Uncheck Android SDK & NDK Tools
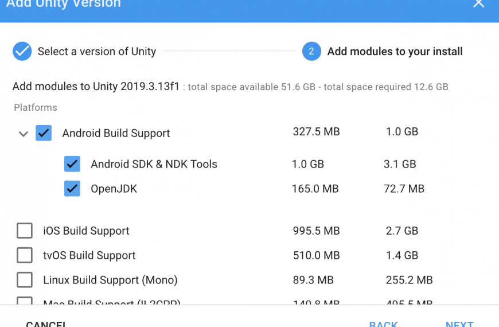The image size is (499, 327). click(72, 164)
